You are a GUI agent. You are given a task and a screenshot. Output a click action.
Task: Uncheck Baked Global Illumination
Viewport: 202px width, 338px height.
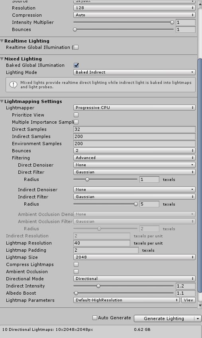[x=76, y=65]
